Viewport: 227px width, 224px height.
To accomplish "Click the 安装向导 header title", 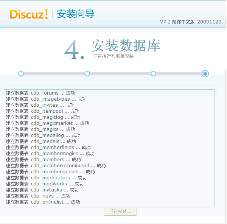I will click(76, 14).
